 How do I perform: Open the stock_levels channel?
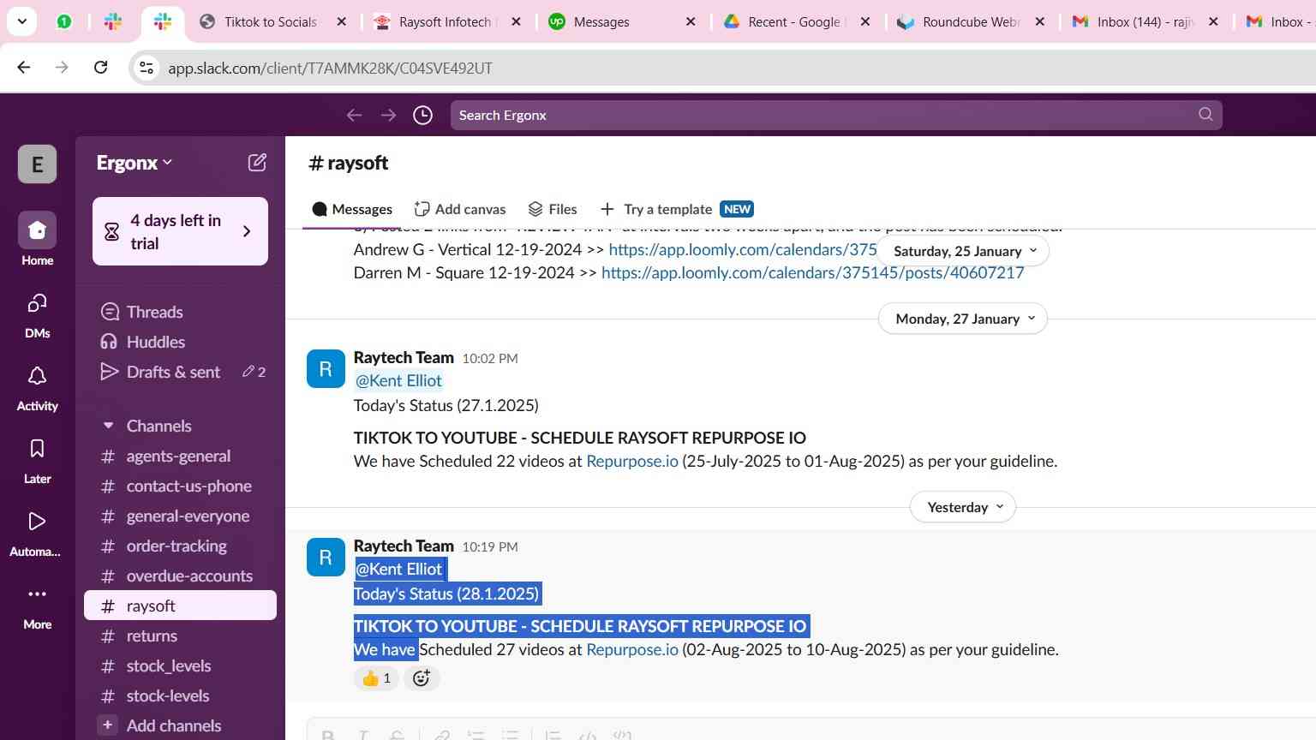click(169, 665)
